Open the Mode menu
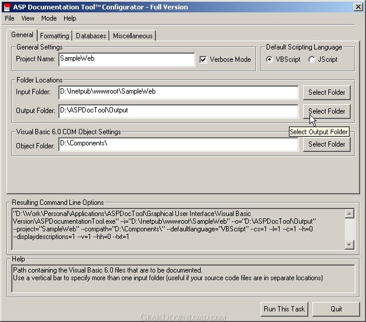The height and width of the screenshot is (322, 366). coord(49,18)
